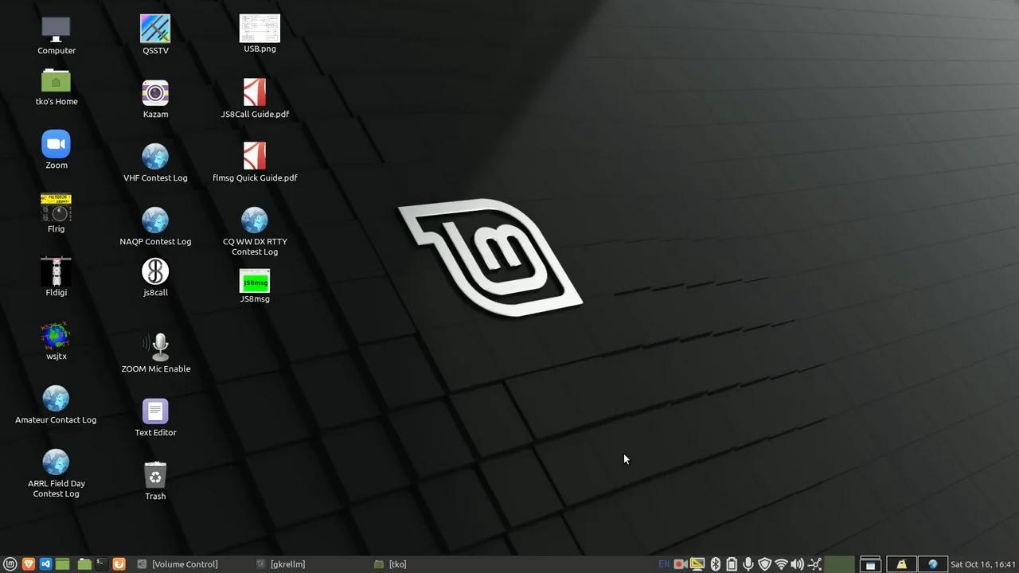Open the battery power tray indicator
Screen dimensions: 1019x573
732,564
